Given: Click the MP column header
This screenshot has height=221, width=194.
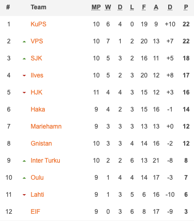Looking at the screenshot, I should coord(96,7).
